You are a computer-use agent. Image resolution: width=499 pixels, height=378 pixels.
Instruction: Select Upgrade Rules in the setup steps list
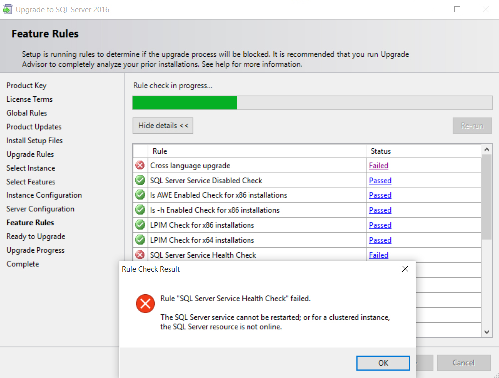point(30,154)
